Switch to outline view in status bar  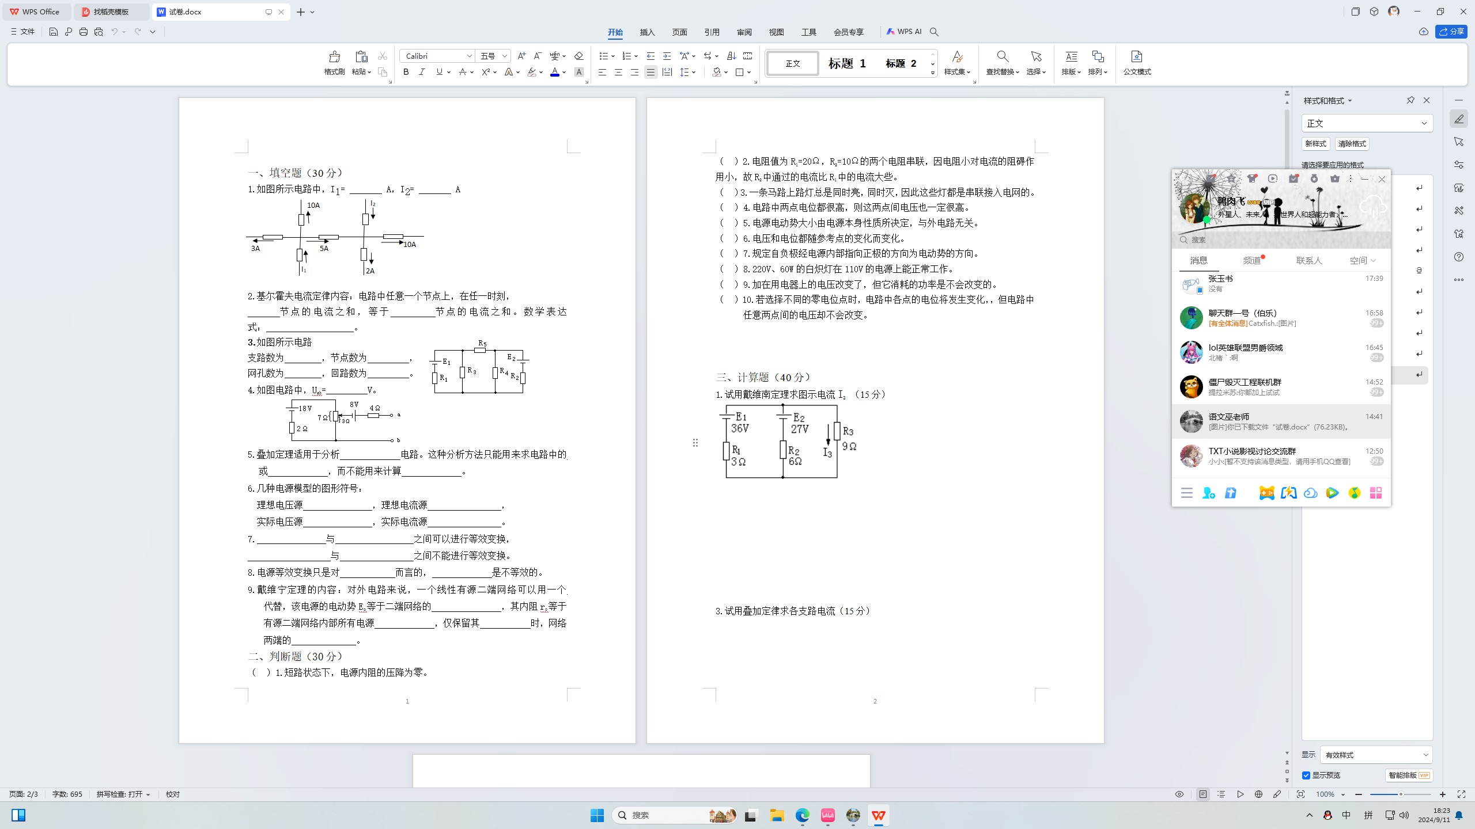(x=1221, y=794)
